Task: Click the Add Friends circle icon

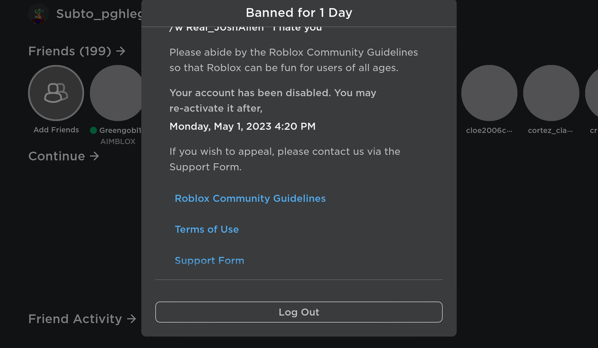Action: [x=56, y=93]
